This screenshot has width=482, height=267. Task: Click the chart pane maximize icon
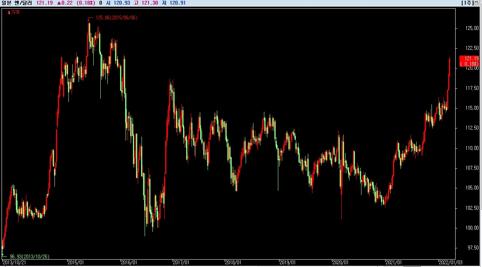pyautogui.click(x=477, y=3)
